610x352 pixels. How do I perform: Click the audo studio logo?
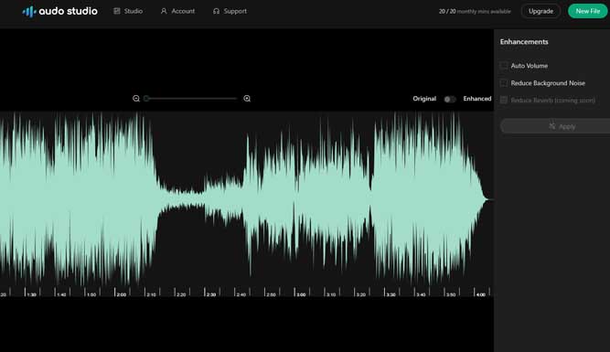point(60,11)
